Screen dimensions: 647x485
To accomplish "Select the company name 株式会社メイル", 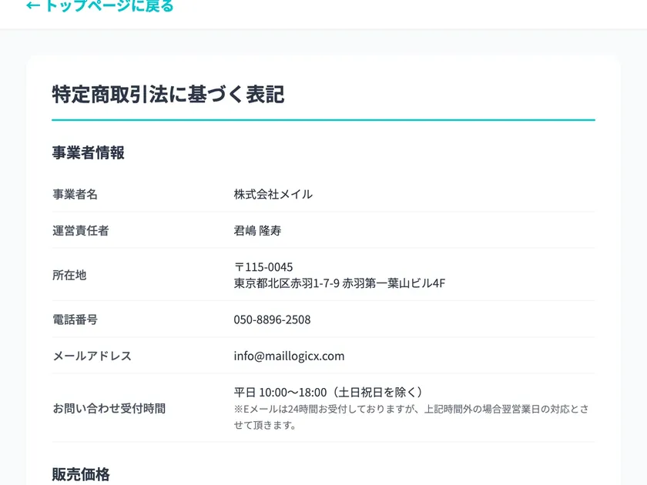I will coord(273,194).
